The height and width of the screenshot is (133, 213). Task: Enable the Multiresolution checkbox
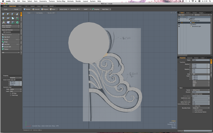[x=193, y=110]
